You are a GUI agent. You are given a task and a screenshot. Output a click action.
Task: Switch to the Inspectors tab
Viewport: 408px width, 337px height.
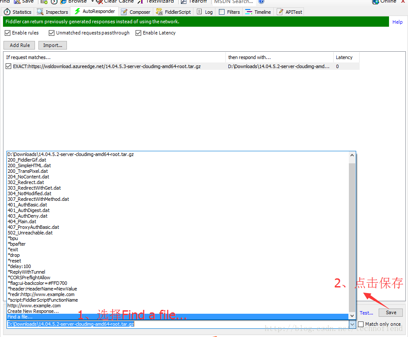(x=57, y=12)
